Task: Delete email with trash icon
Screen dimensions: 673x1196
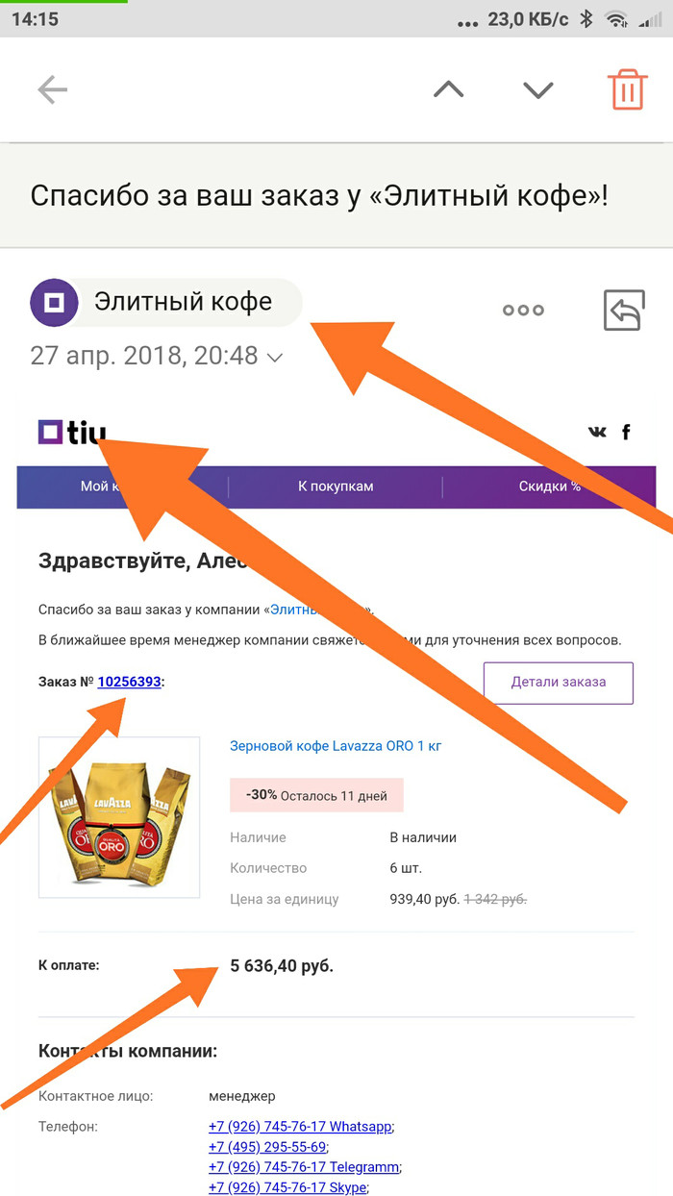Action: [627, 89]
